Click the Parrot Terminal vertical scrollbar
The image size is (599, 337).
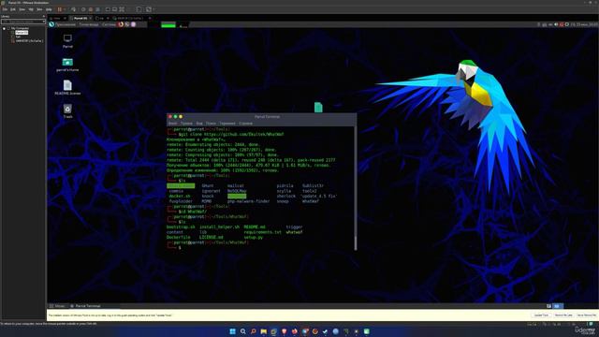pyautogui.click(x=356, y=188)
